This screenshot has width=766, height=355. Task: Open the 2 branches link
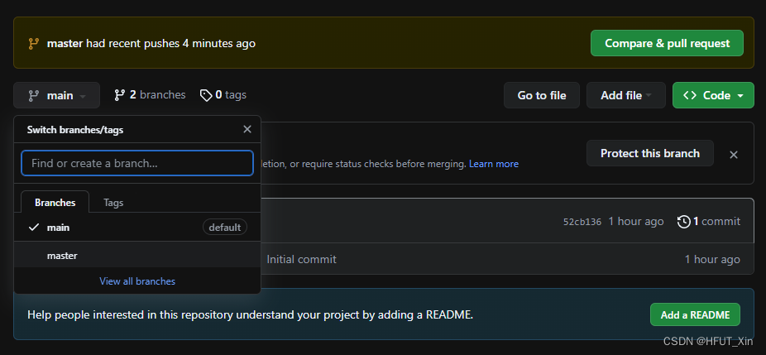click(150, 95)
